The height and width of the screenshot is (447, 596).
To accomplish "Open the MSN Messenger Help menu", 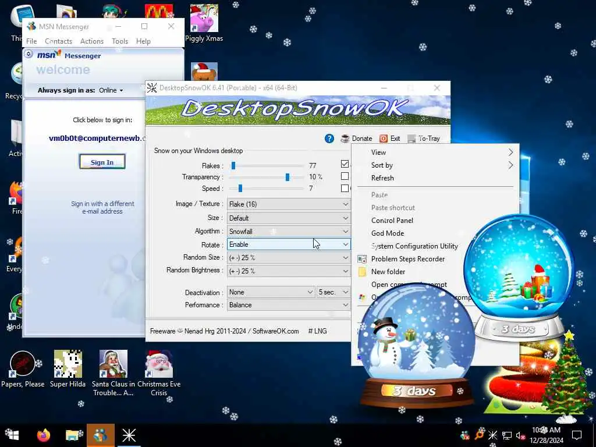I will coord(143,41).
